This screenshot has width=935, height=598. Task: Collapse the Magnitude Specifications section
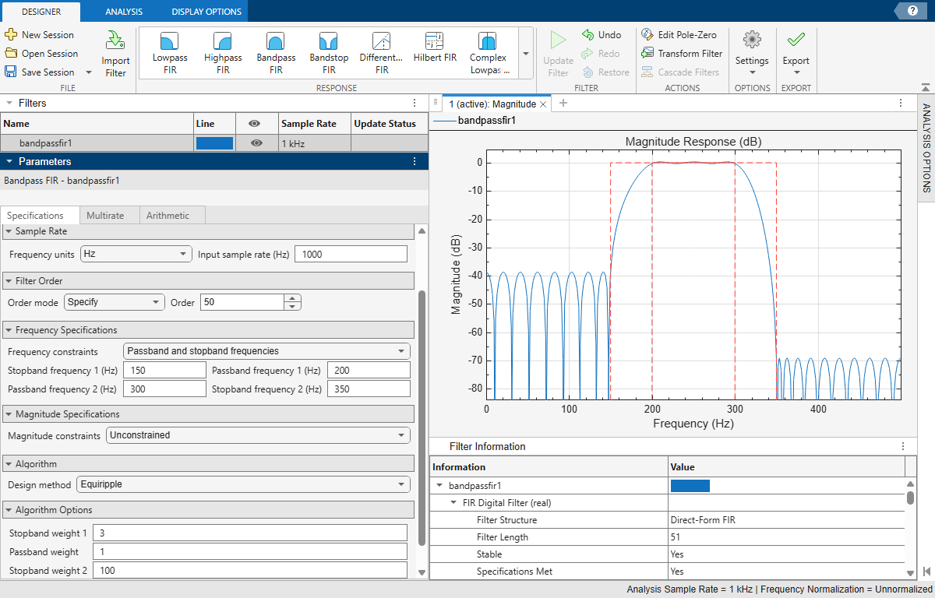click(9, 414)
